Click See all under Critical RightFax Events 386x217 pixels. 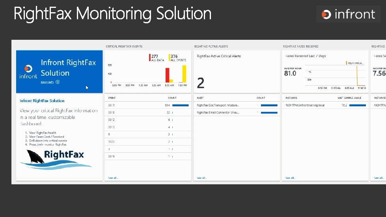113,178
